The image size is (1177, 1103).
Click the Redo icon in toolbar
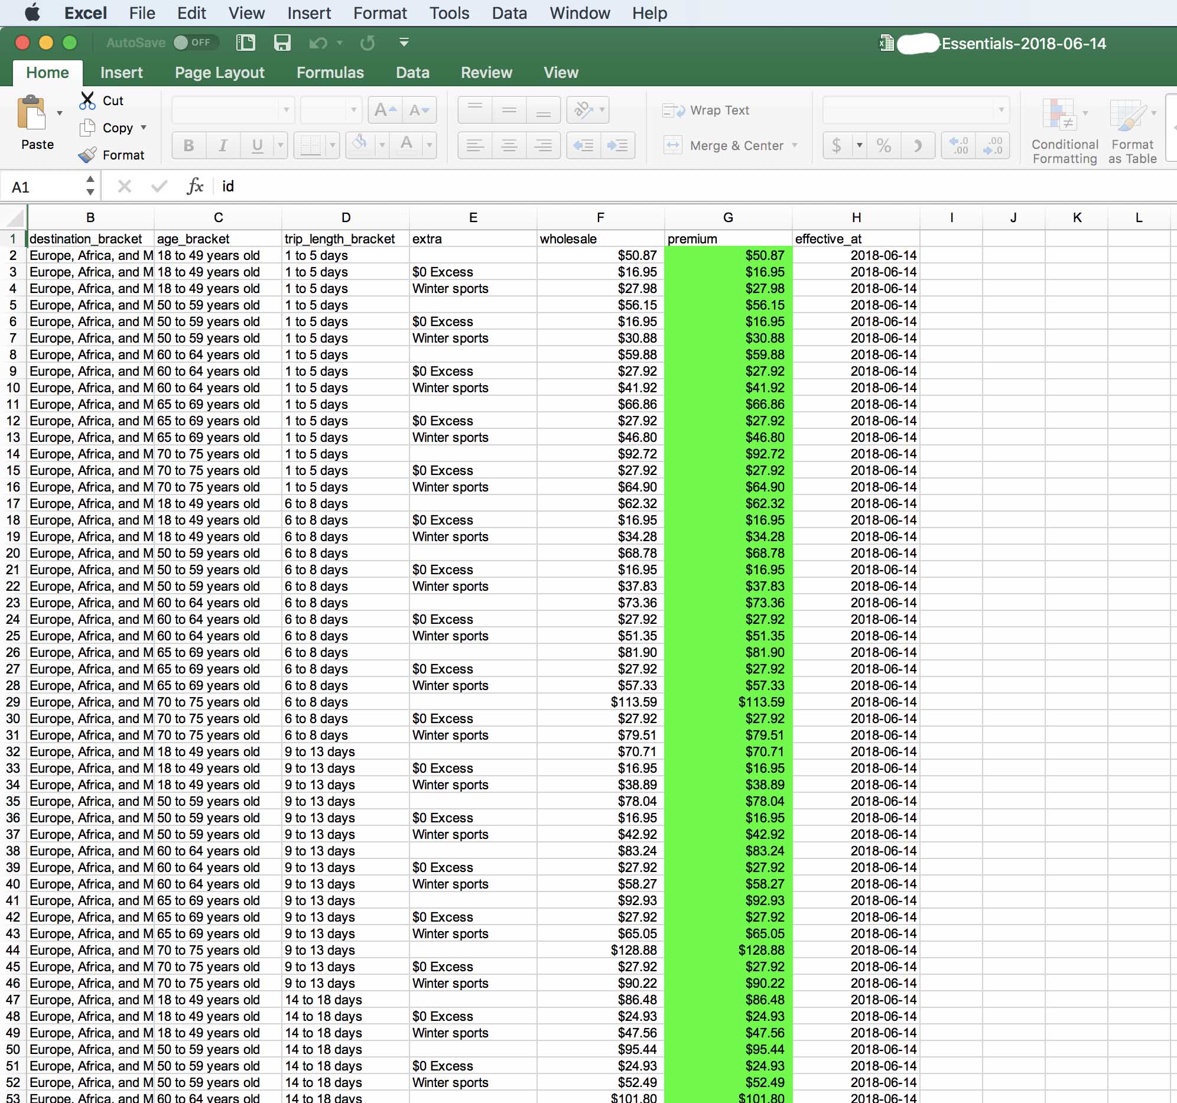368,43
